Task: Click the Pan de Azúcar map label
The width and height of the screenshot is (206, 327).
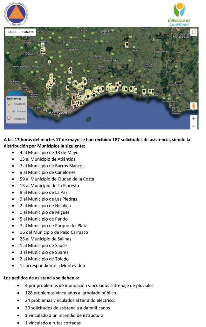Action: pyautogui.click(x=178, y=94)
